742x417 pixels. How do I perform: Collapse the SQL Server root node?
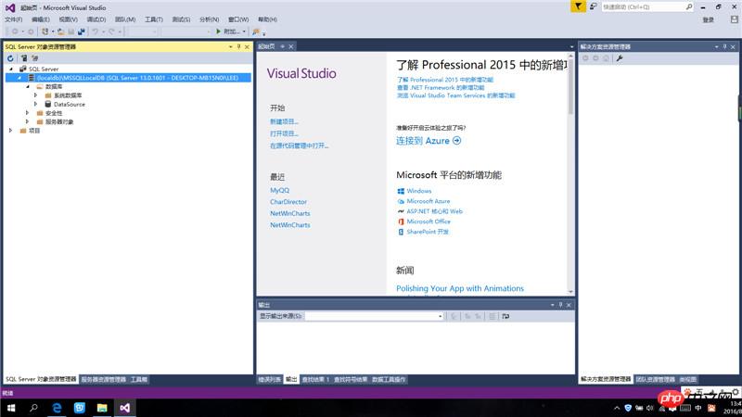coord(11,69)
